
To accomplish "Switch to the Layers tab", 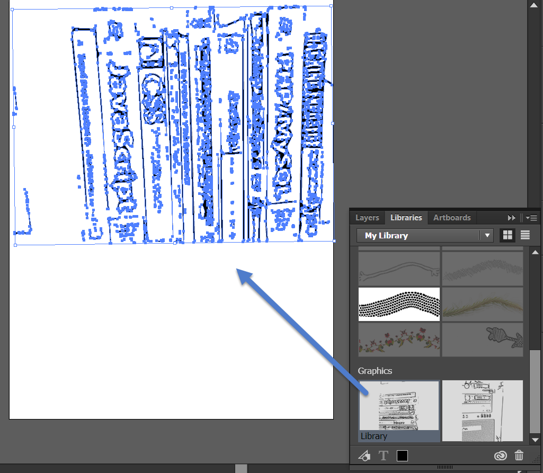I will [367, 218].
